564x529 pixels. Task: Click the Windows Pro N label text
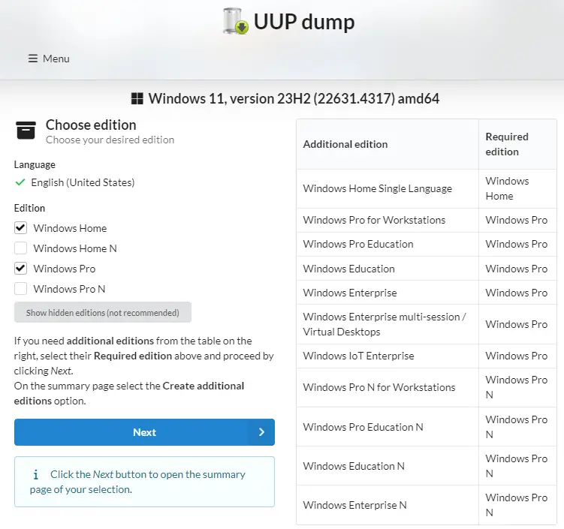[x=69, y=289]
